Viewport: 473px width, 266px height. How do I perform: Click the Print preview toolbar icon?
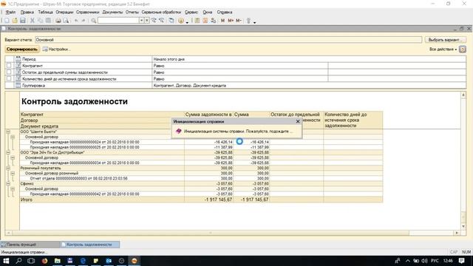pyautogui.click(x=66, y=21)
